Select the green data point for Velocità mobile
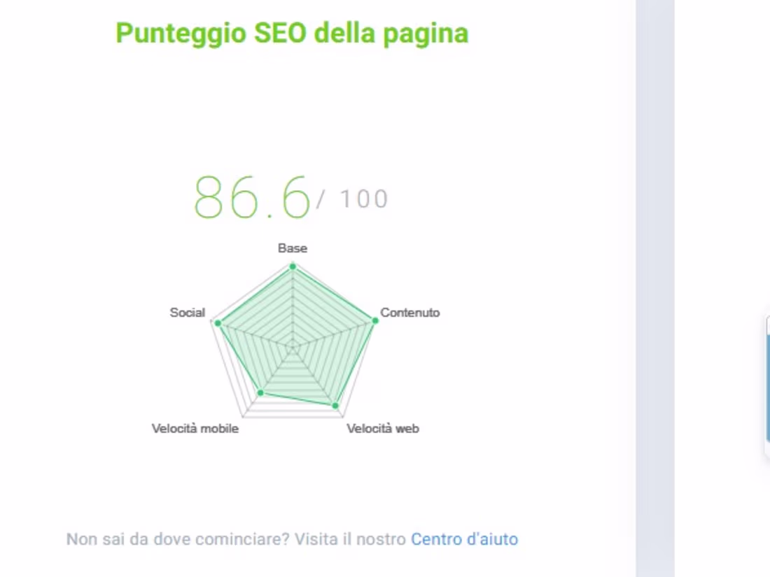The height and width of the screenshot is (577, 770). tap(259, 393)
